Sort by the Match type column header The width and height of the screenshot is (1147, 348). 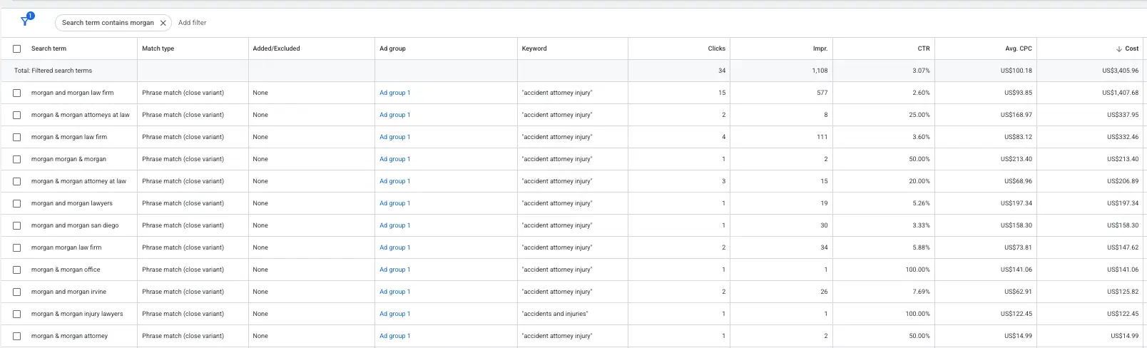(x=158, y=48)
